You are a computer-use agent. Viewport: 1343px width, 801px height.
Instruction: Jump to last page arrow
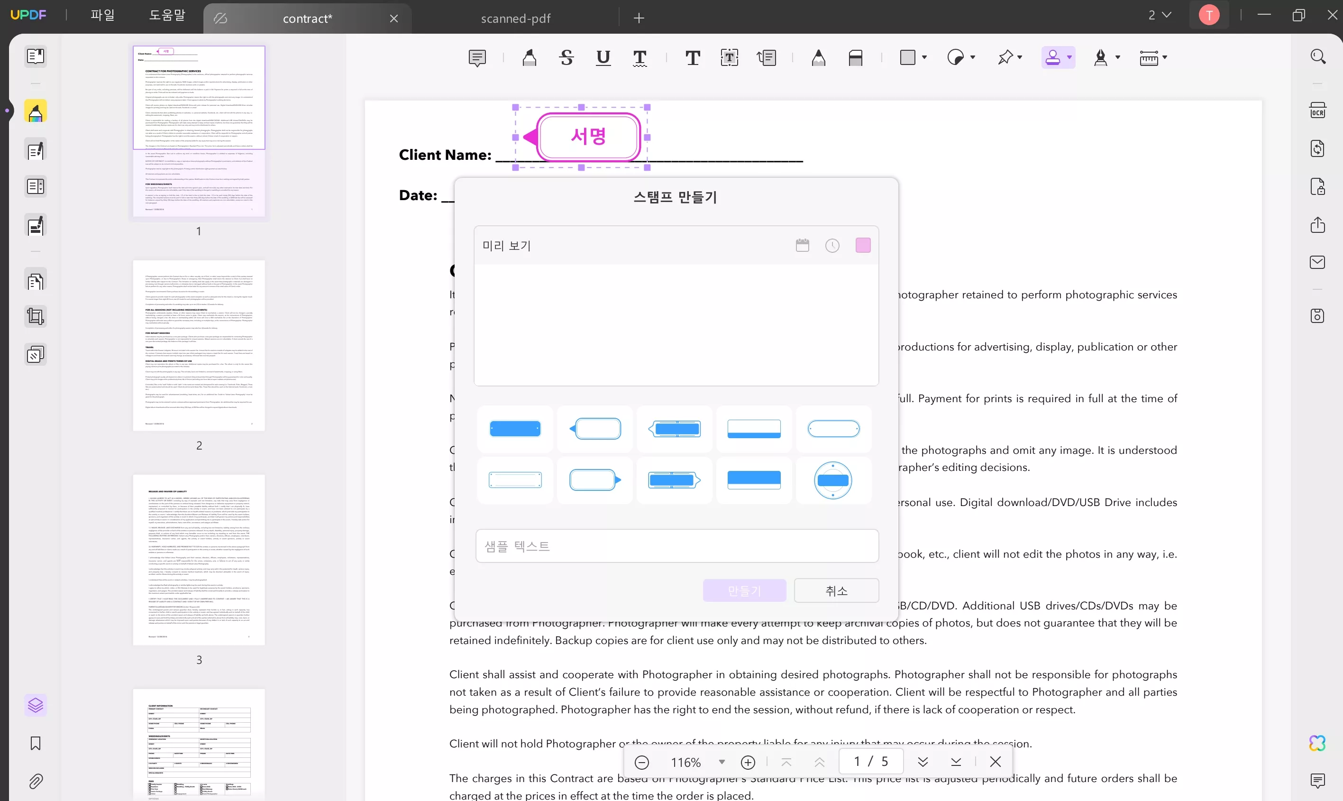point(956,762)
